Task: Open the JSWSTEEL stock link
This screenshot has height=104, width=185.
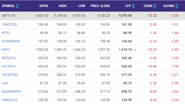Action: (x=10, y=25)
